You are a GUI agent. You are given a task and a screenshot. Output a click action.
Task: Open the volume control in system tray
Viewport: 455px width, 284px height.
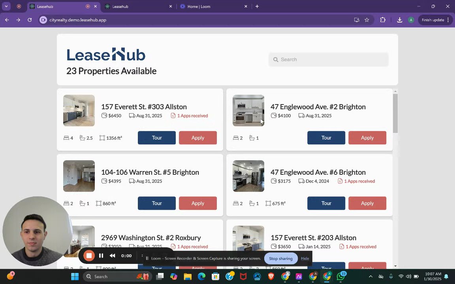click(408, 277)
